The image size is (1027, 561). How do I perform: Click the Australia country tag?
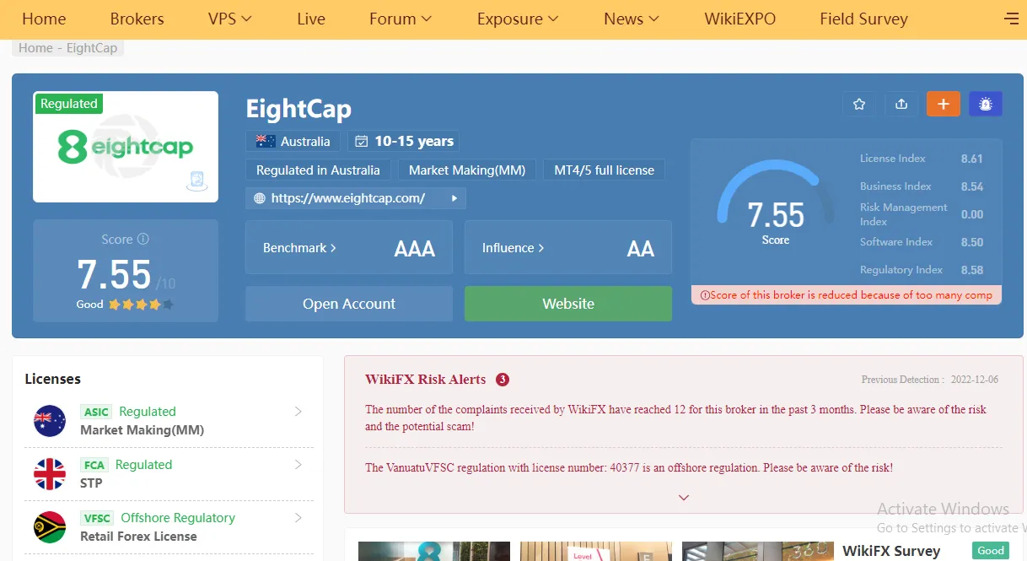293,141
